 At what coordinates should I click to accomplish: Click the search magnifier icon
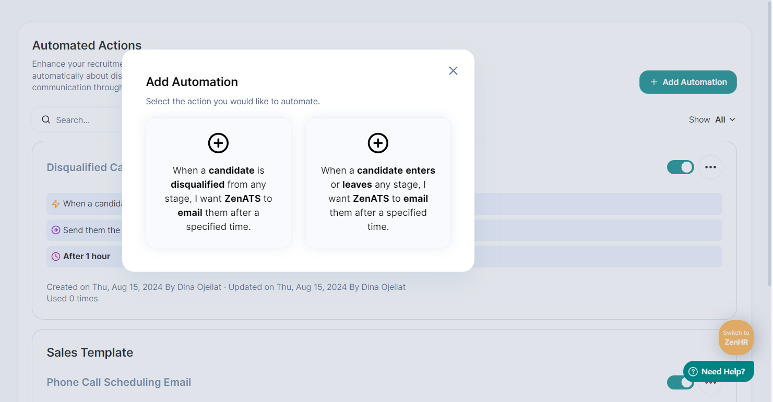46,120
